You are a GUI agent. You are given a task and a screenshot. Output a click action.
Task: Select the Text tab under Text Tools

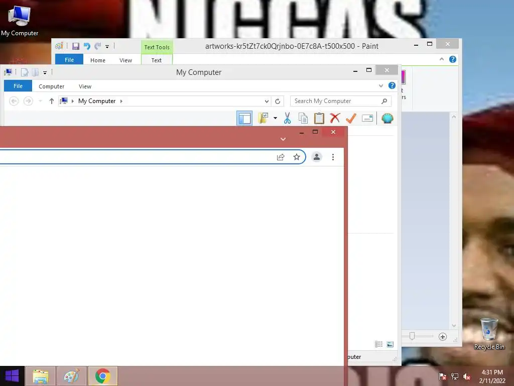point(157,60)
